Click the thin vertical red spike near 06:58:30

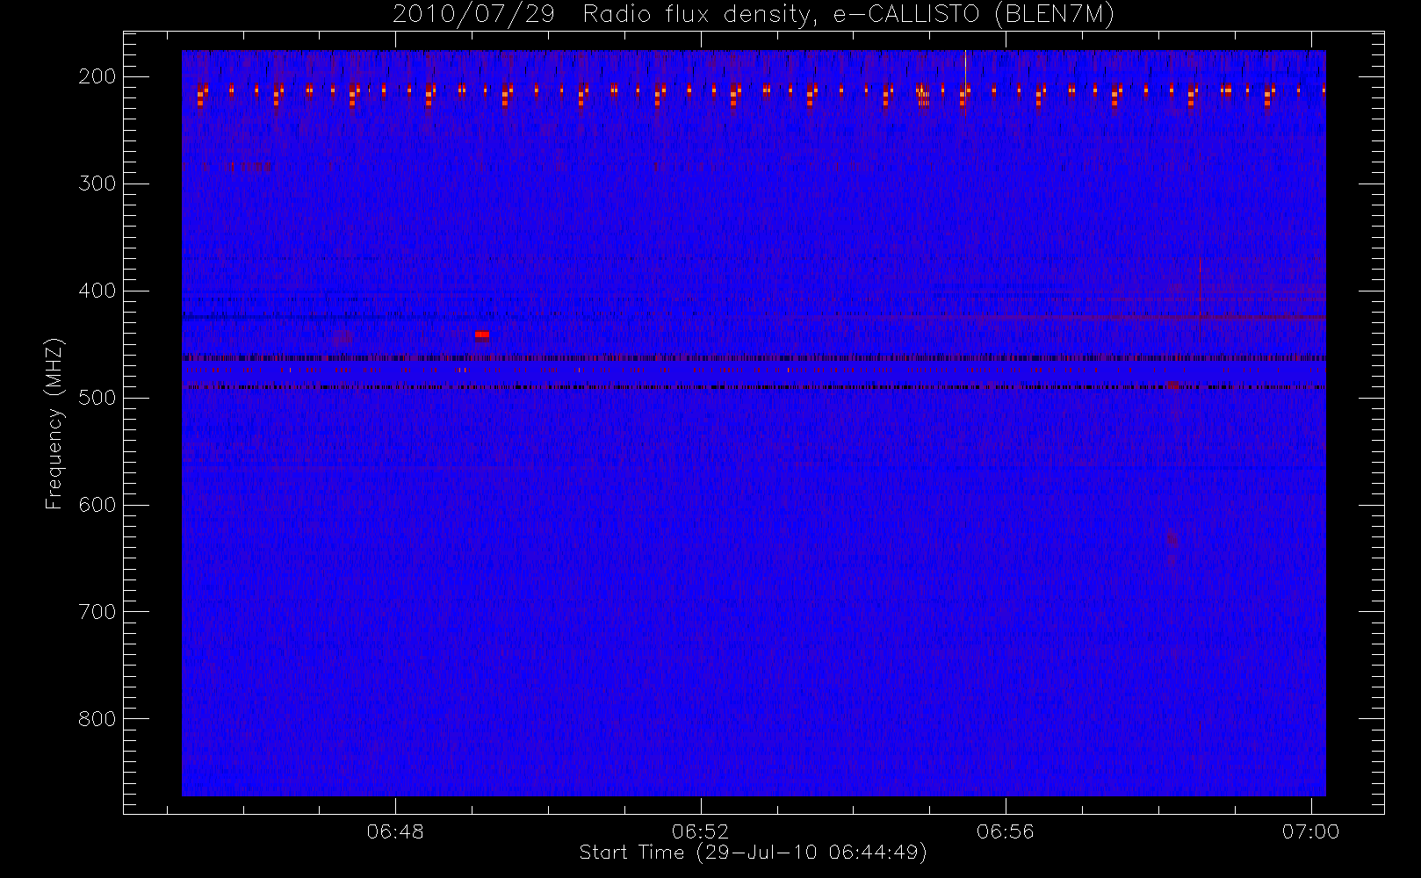[1200, 299]
